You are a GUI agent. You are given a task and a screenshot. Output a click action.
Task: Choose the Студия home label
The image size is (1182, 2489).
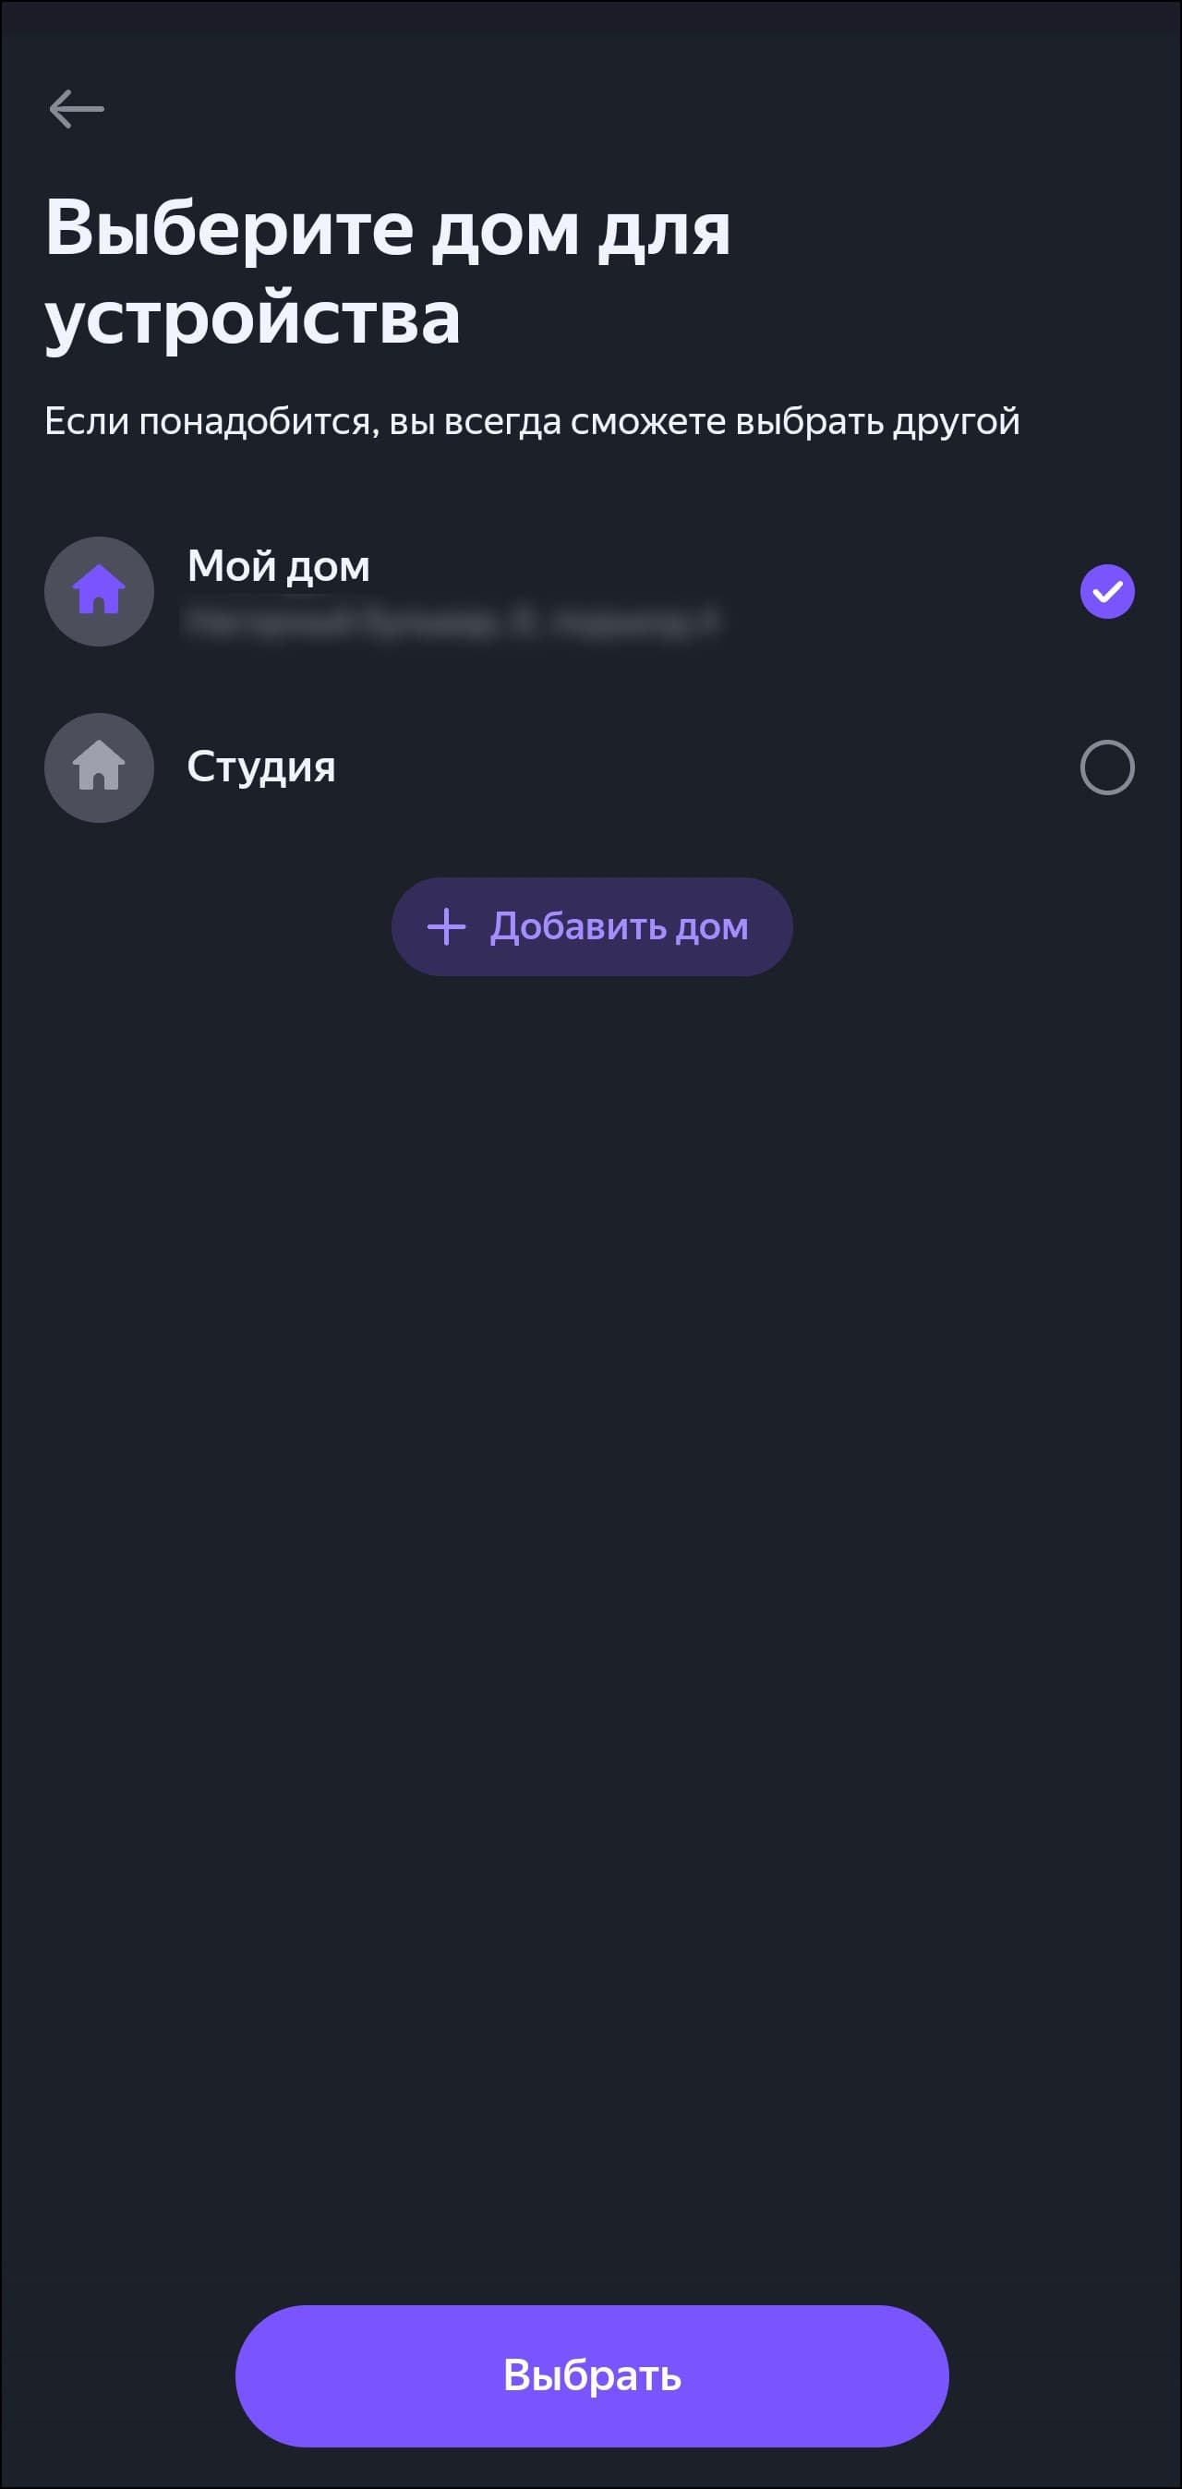[x=261, y=767]
